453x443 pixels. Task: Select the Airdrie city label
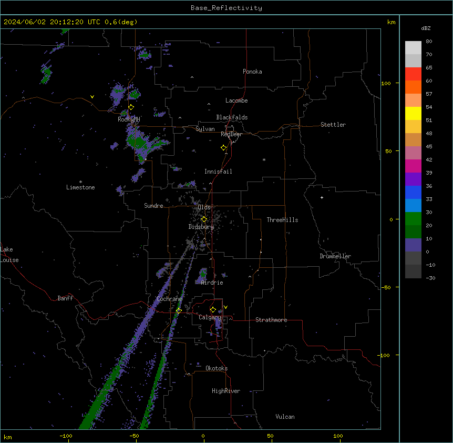tap(212, 283)
